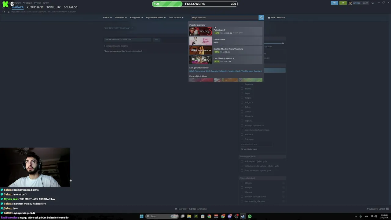Toggle the Japonca language checkbox
This screenshot has width=391, height=220.
242,84
